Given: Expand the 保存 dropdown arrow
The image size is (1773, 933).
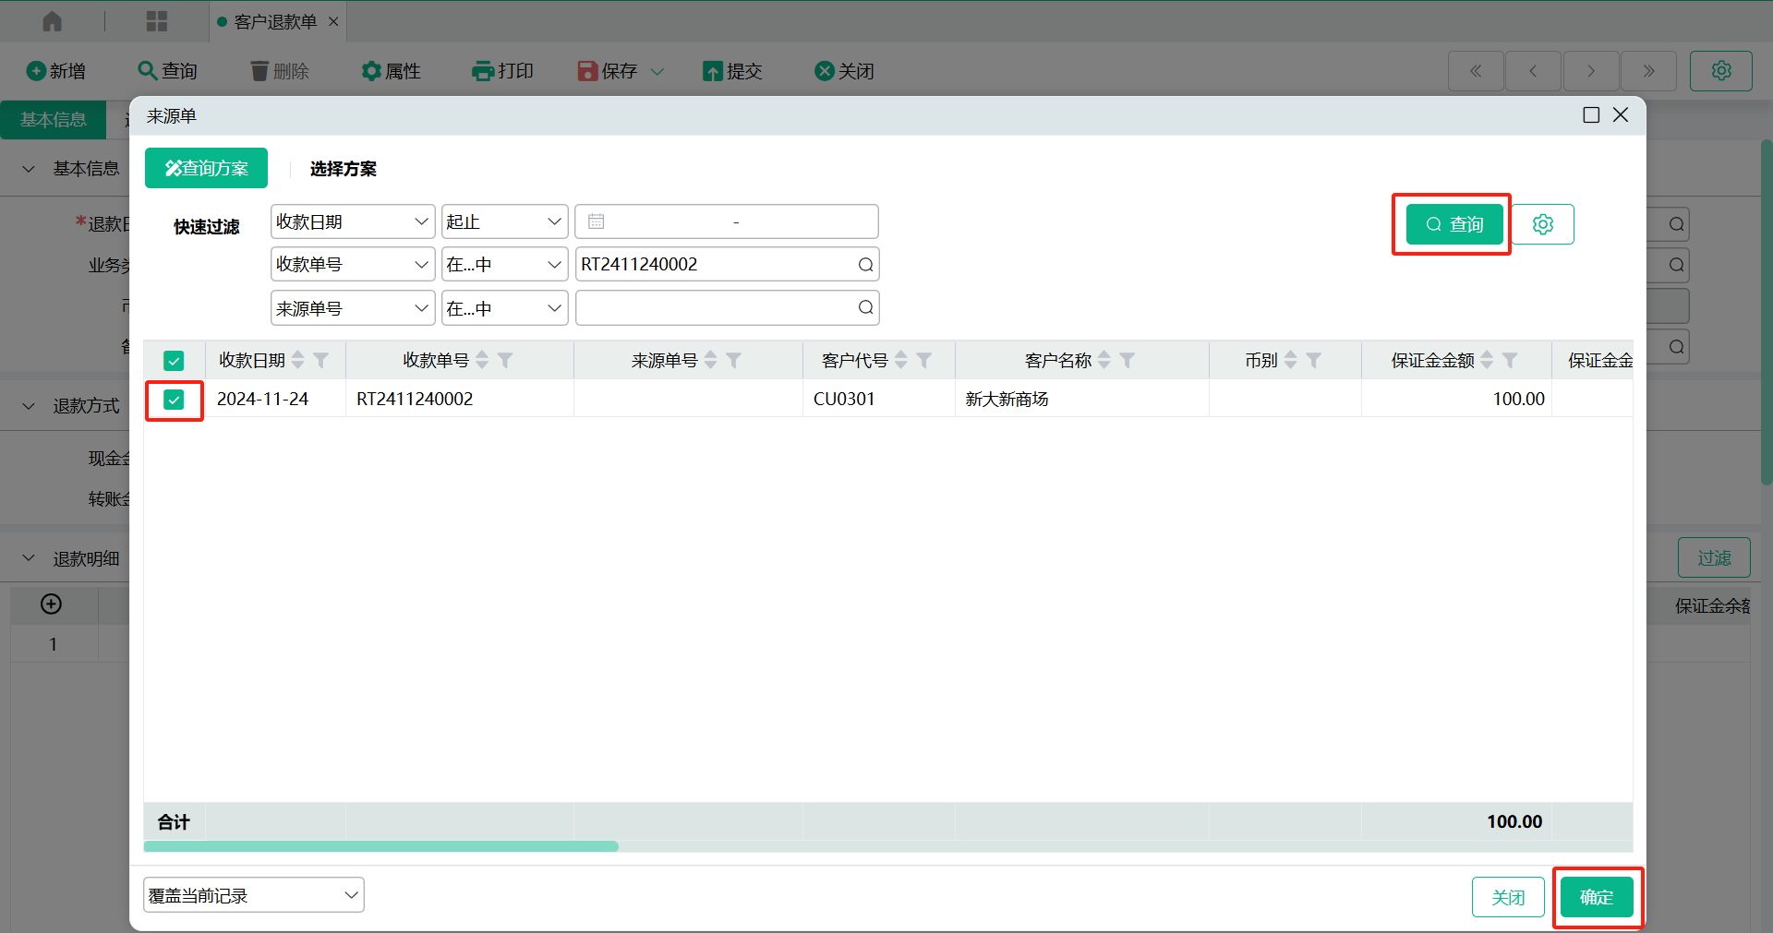Looking at the screenshot, I should 657,71.
